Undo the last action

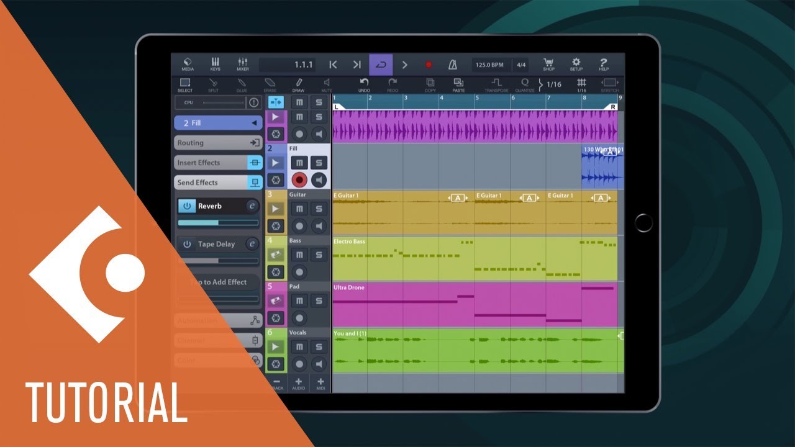pyautogui.click(x=364, y=85)
